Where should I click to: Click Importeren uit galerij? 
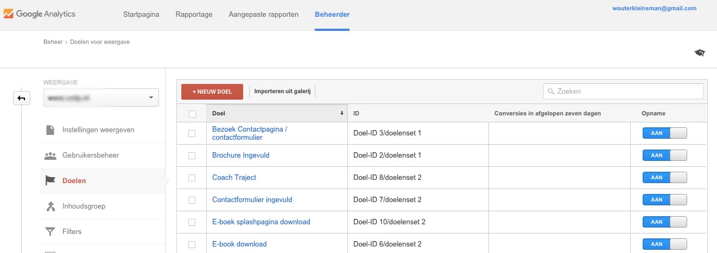pyautogui.click(x=282, y=92)
